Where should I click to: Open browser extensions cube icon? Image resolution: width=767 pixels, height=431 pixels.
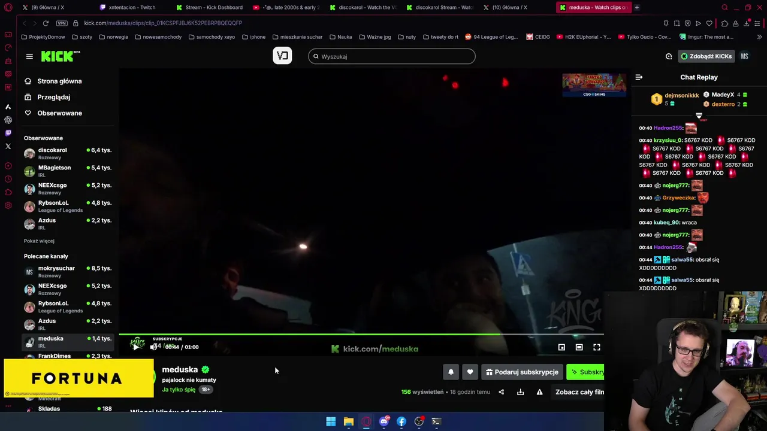pos(724,23)
